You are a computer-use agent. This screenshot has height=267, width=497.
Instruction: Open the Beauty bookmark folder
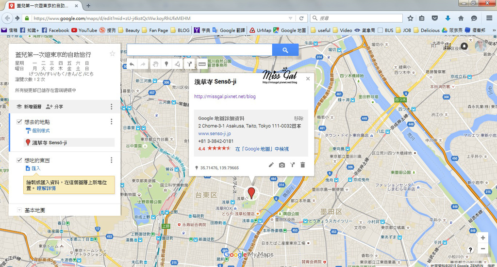click(129, 31)
